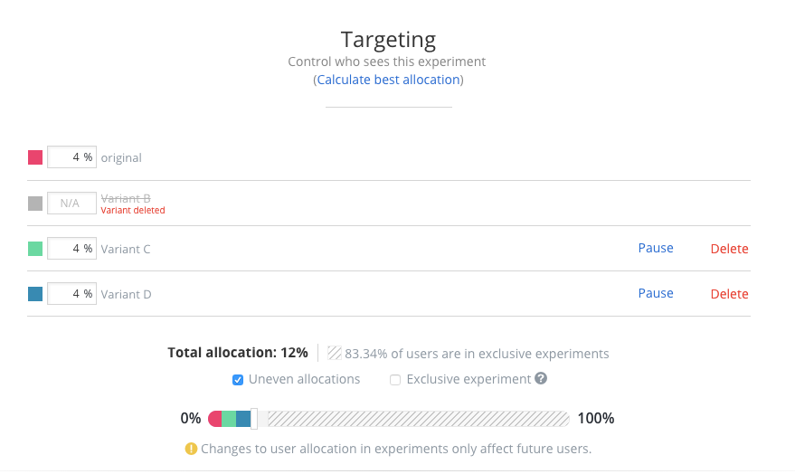Viewport: 795px width, 474px height.
Task: Click the help question mark icon
Action: pyautogui.click(x=541, y=379)
